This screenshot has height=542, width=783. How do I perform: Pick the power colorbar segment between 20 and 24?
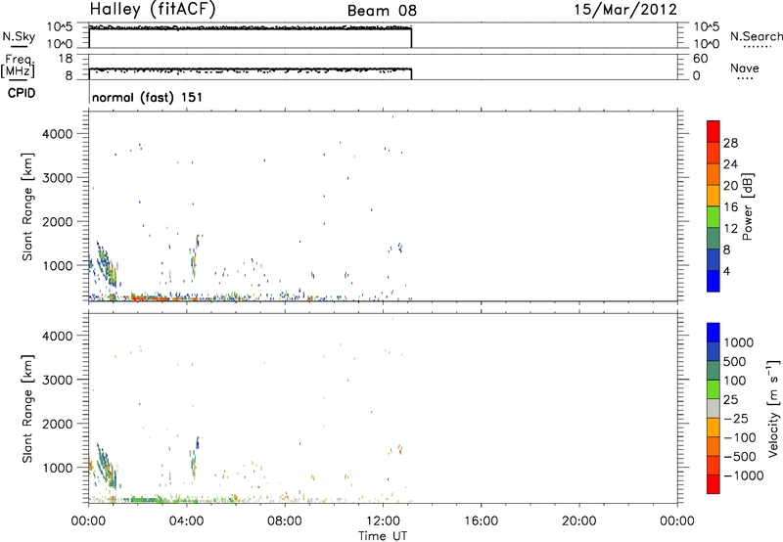point(714,174)
